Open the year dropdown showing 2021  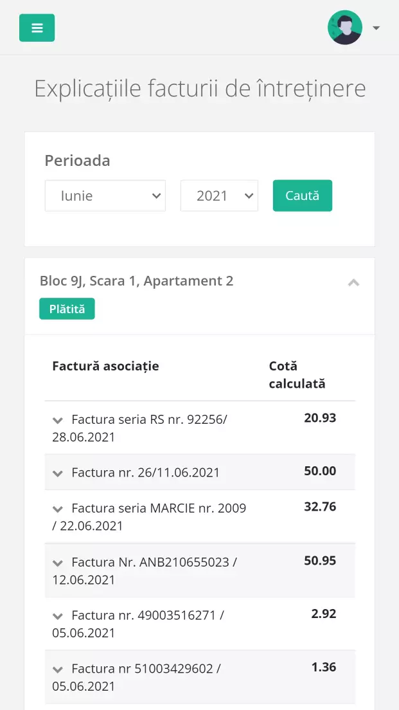(219, 196)
